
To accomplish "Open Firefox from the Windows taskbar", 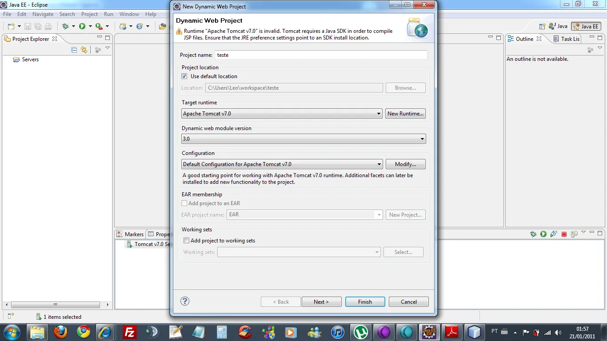I will [61, 332].
